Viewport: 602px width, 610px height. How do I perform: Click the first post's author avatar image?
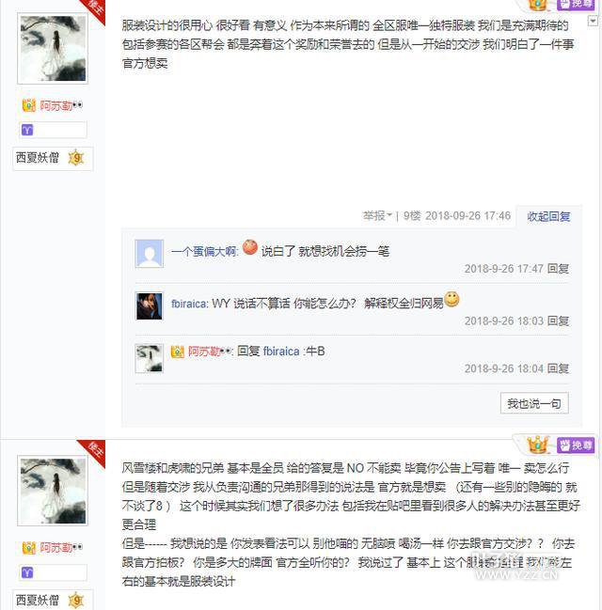click(x=53, y=48)
